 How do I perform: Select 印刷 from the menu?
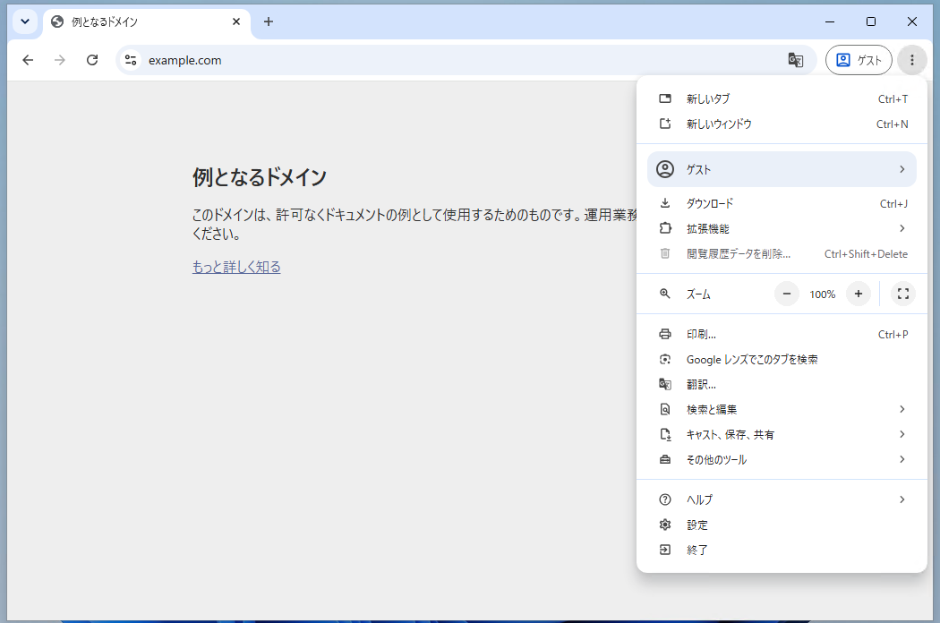point(782,335)
